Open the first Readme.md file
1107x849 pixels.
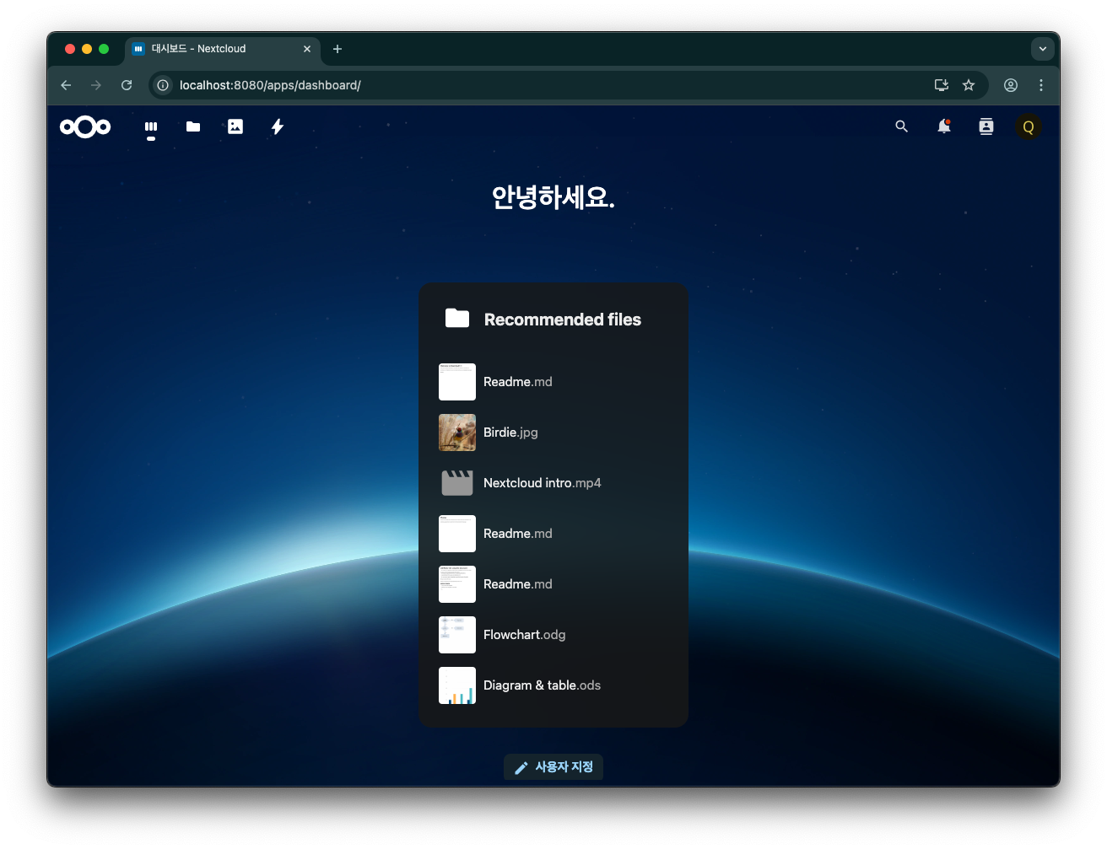tap(553, 382)
